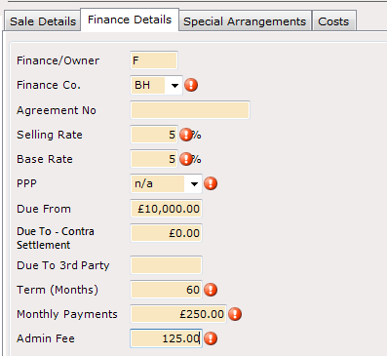
Task: Click the Agreement No input field
Action: point(190,110)
